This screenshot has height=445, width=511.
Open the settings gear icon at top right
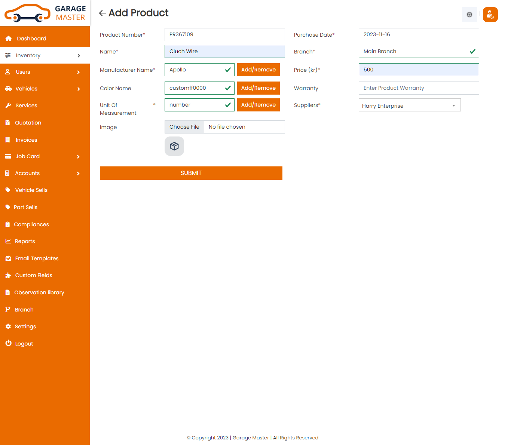pos(469,15)
